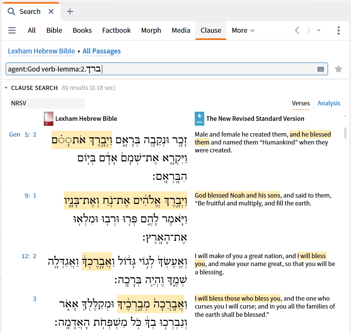
Task: Close the Search tab
Action: click(51, 11)
